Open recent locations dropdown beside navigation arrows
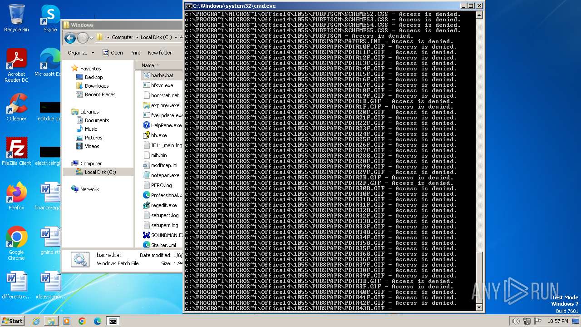581x327 pixels. pos(91,38)
